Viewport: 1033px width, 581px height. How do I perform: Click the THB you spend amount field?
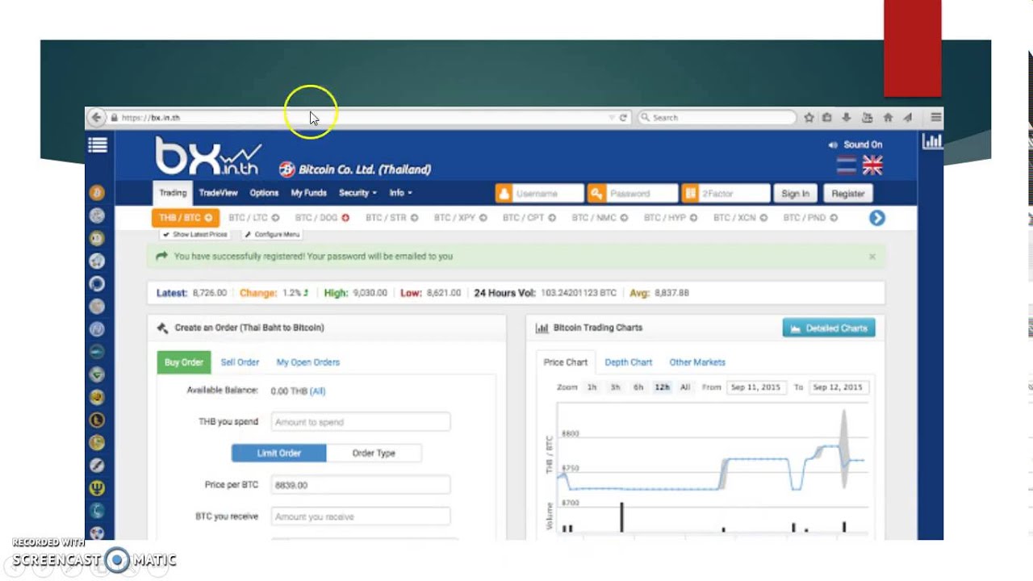point(361,422)
